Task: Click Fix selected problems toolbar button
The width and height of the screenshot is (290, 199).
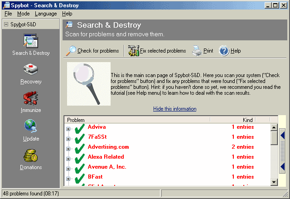Action: click(157, 51)
